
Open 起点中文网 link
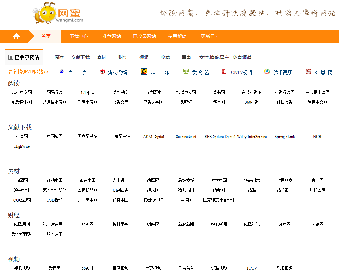[x=22, y=93]
